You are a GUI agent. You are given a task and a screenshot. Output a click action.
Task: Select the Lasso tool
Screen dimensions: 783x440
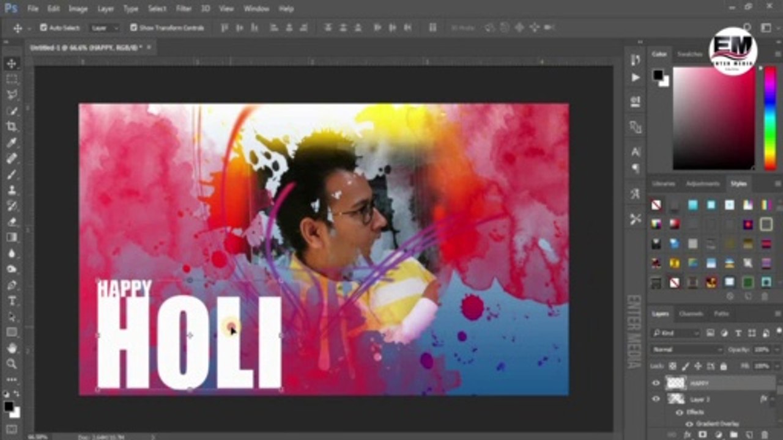tap(12, 95)
